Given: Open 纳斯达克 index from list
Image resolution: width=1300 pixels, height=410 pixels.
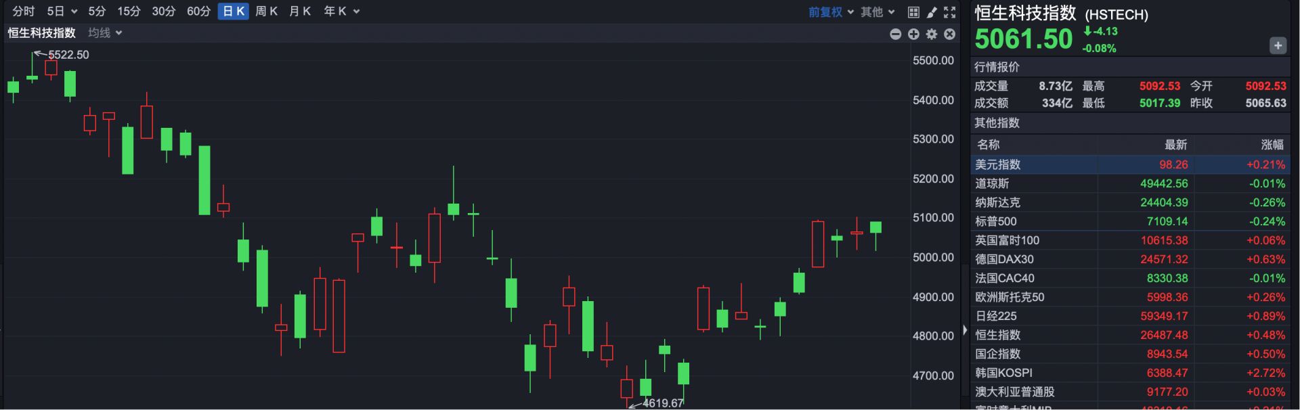Looking at the screenshot, I should pyautogui.click(x=998, y=202).
